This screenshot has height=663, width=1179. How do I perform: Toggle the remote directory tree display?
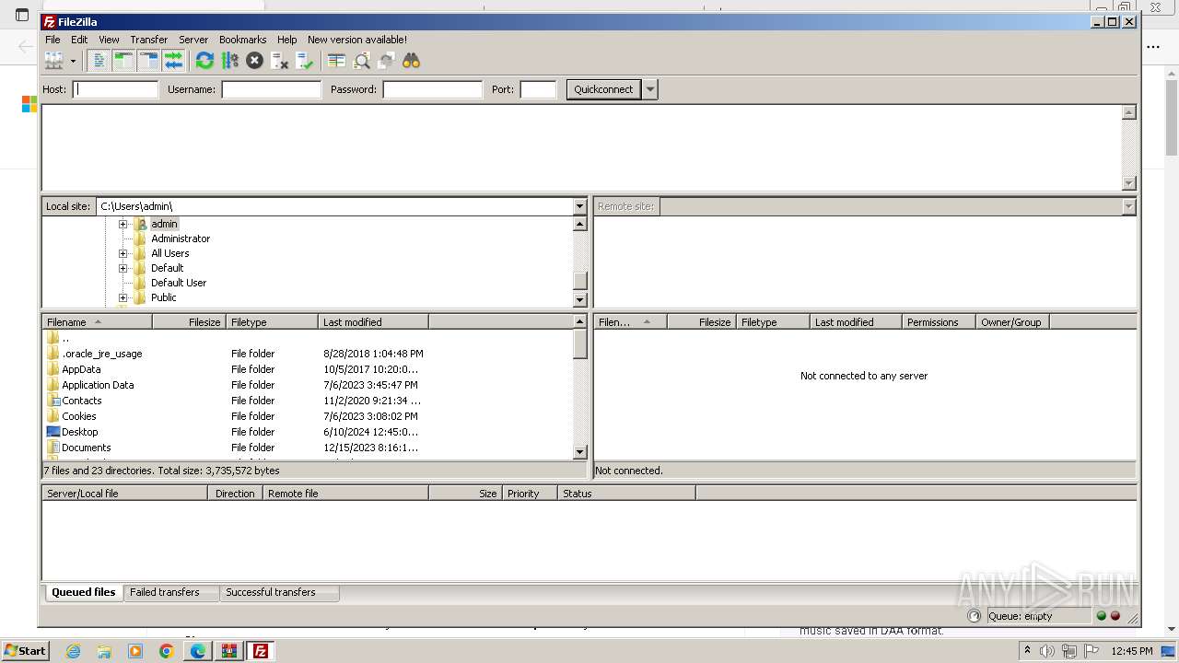(148, 61)
